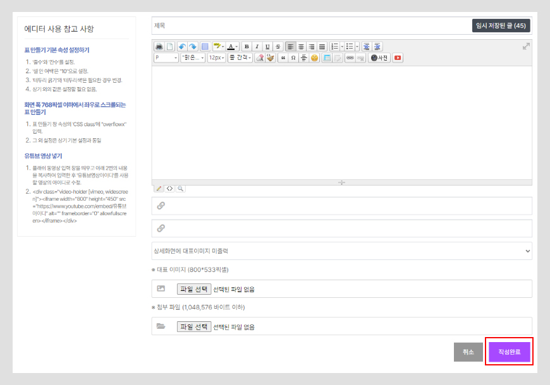Click the remove formatting eraser icon
The image size is (550, 385).
tap(260, 58)
